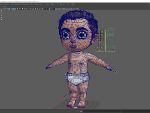Viewport: 150px width, 113px height.
Task: Open the ACES 1.0 SDR-video view transform dropdown
Action: coord(68,9)
